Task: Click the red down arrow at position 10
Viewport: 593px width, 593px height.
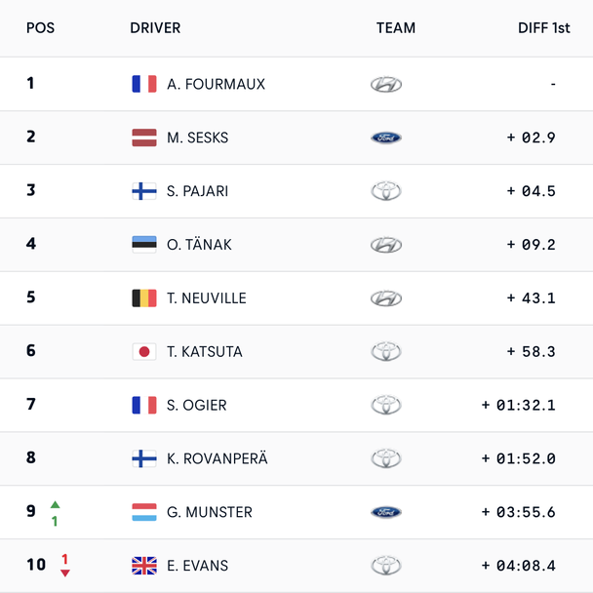Action: coord(65,573)
